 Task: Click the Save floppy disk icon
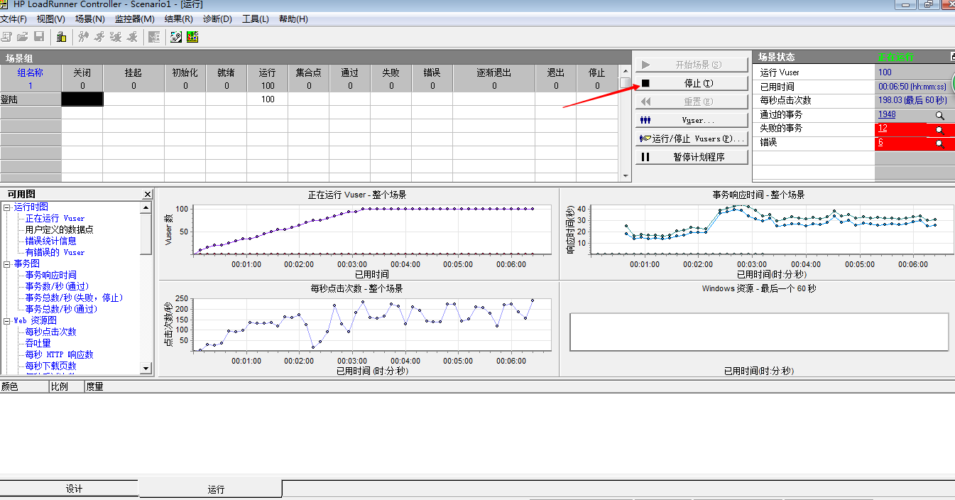click(x=39, y=36)
